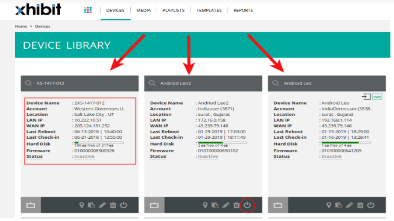Viewport: 394px width, 221px height.
Task: Click the trash icon on XS-1417-012 card
Action: (113, 205)
